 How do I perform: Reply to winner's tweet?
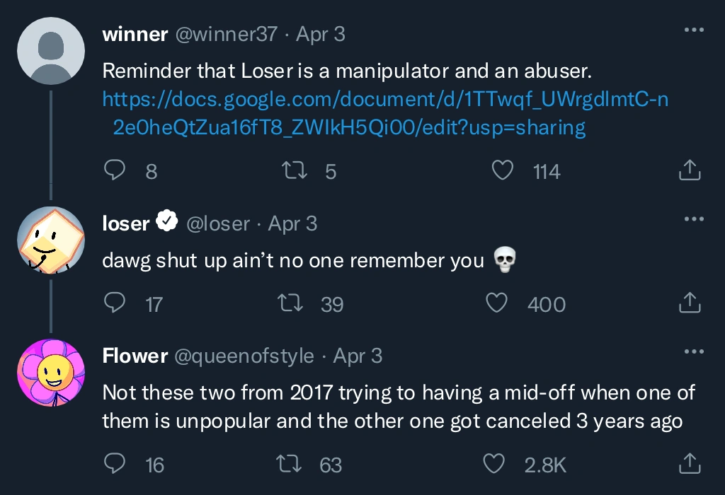coord(114,170)
